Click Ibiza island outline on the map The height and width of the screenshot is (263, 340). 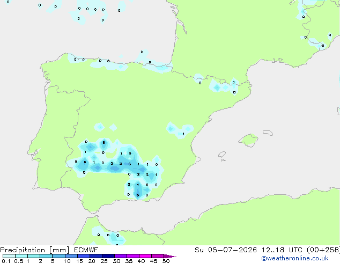222,155
